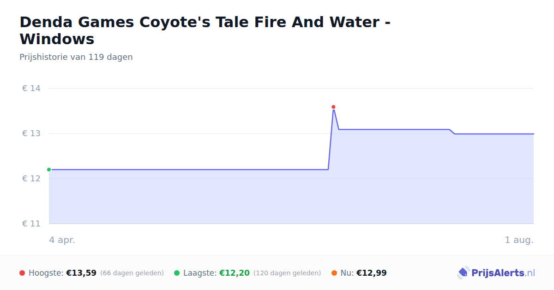554x290 pixels.
Task: Click the product title heading
Action: click(205, 30)
